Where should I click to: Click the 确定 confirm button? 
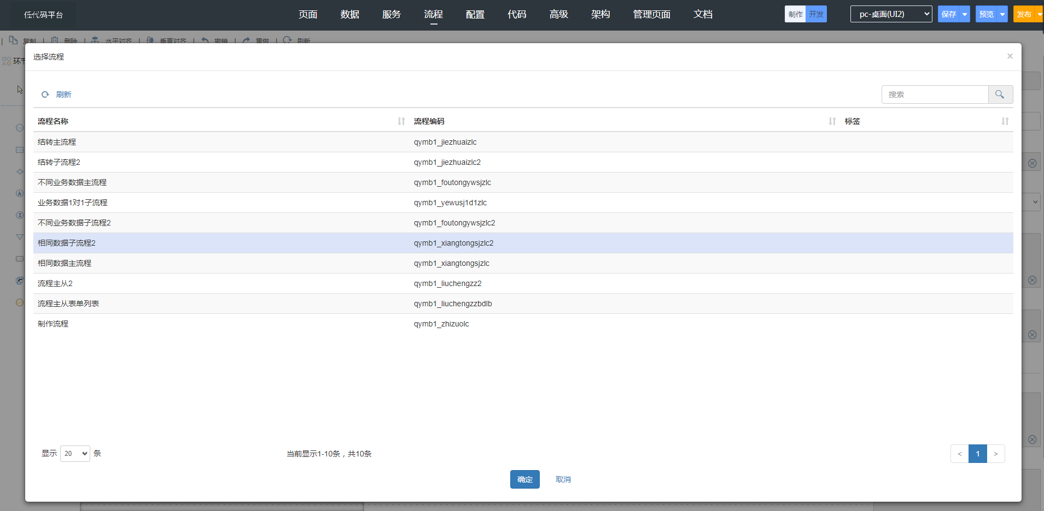[524, 479]
